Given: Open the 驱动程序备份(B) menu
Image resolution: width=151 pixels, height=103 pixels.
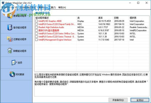Looking at the screenshot, I should 10,7.
